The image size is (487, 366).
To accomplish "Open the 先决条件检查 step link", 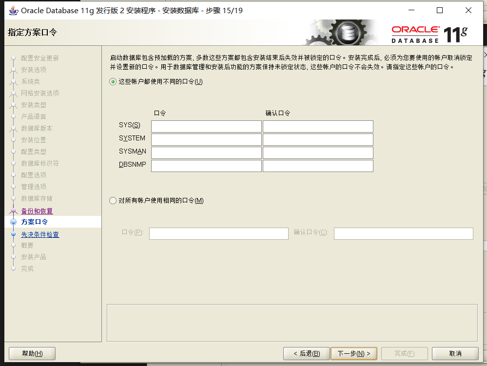I will click(40, 234).
